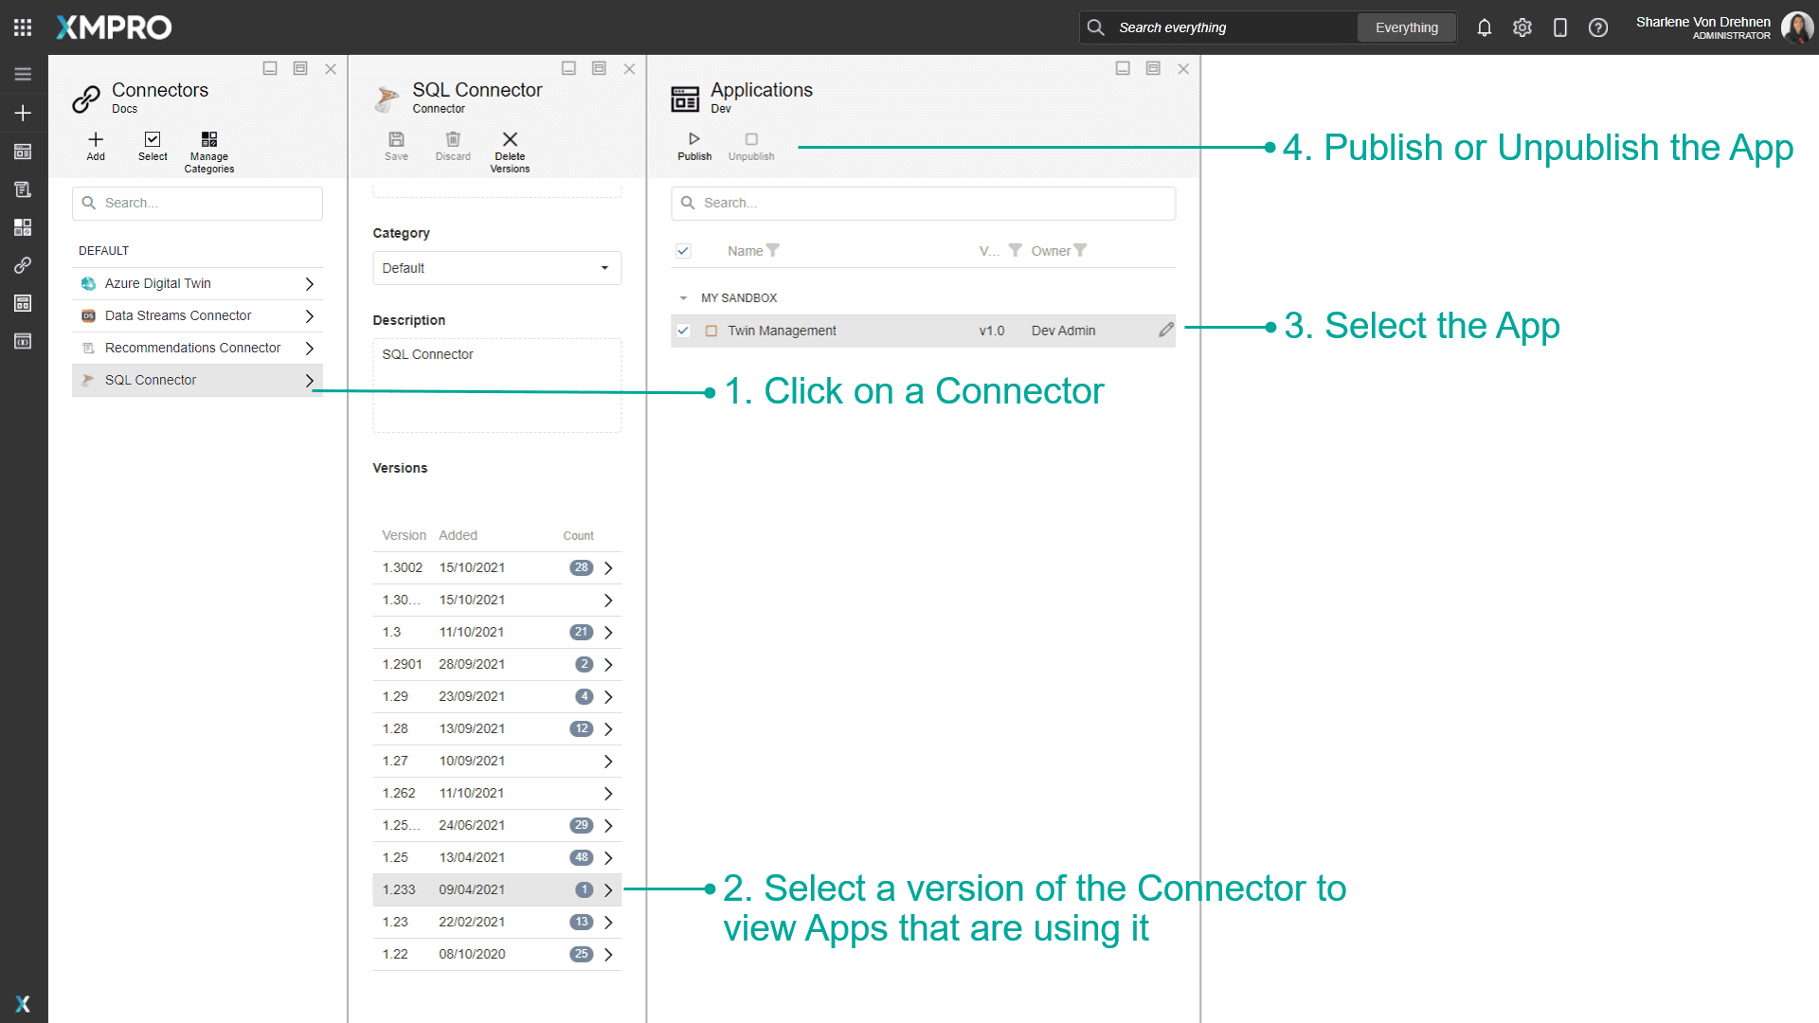Screen dimensions: 1819x1023
Task: Expand the Azure Digital Twin connector
Action: click(309, 283)
